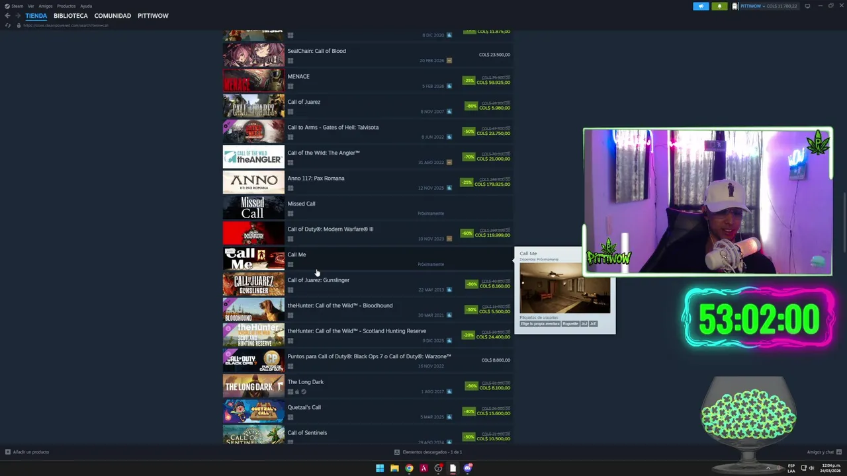Open the PITTIWOW profile tab

pos(153,15)
